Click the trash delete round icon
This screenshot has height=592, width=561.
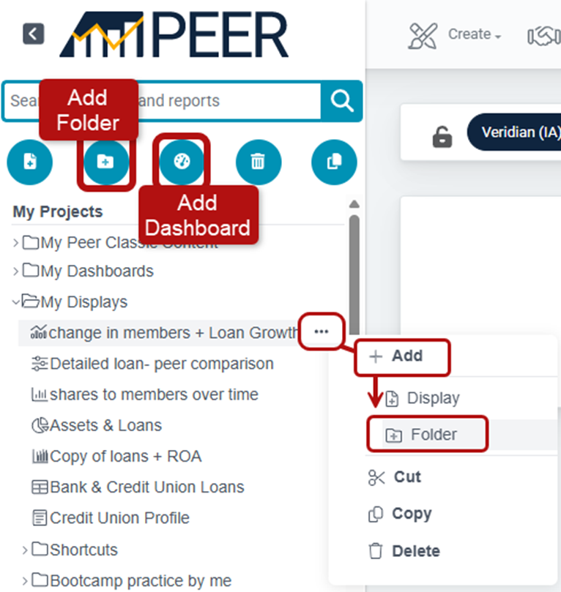pyautogui.click(x=259, y=162)
